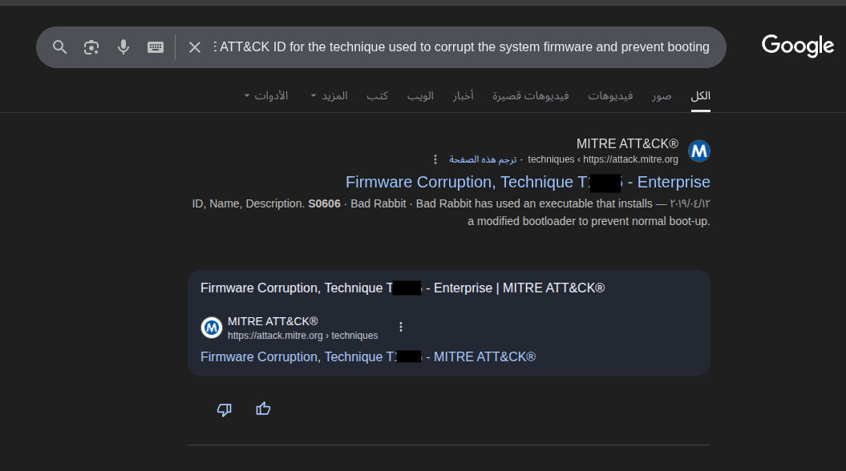846x471 pixels.
Task: Click ترجم هذه الصفحة translate page link
Action: [483, 159]
